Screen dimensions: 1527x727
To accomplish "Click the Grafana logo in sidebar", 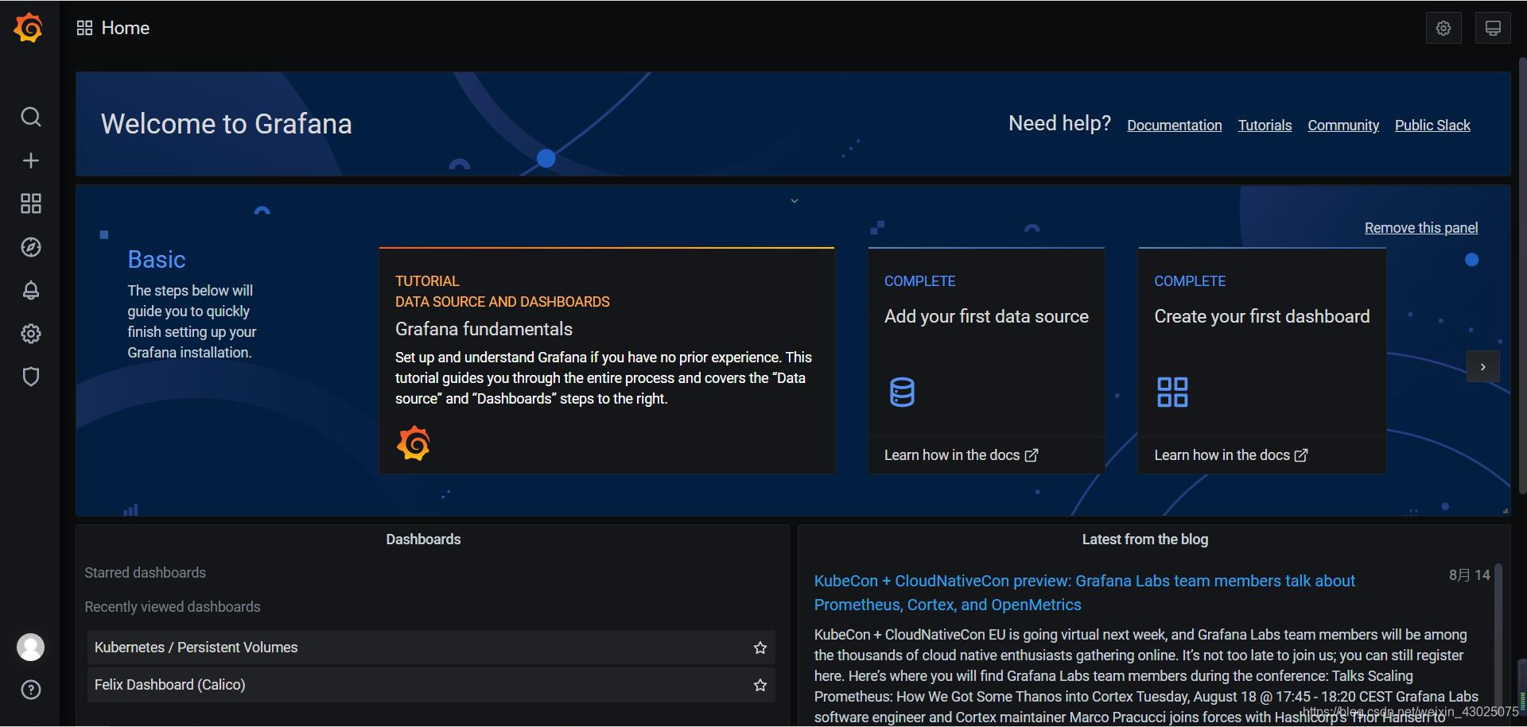I will [29, 28].
